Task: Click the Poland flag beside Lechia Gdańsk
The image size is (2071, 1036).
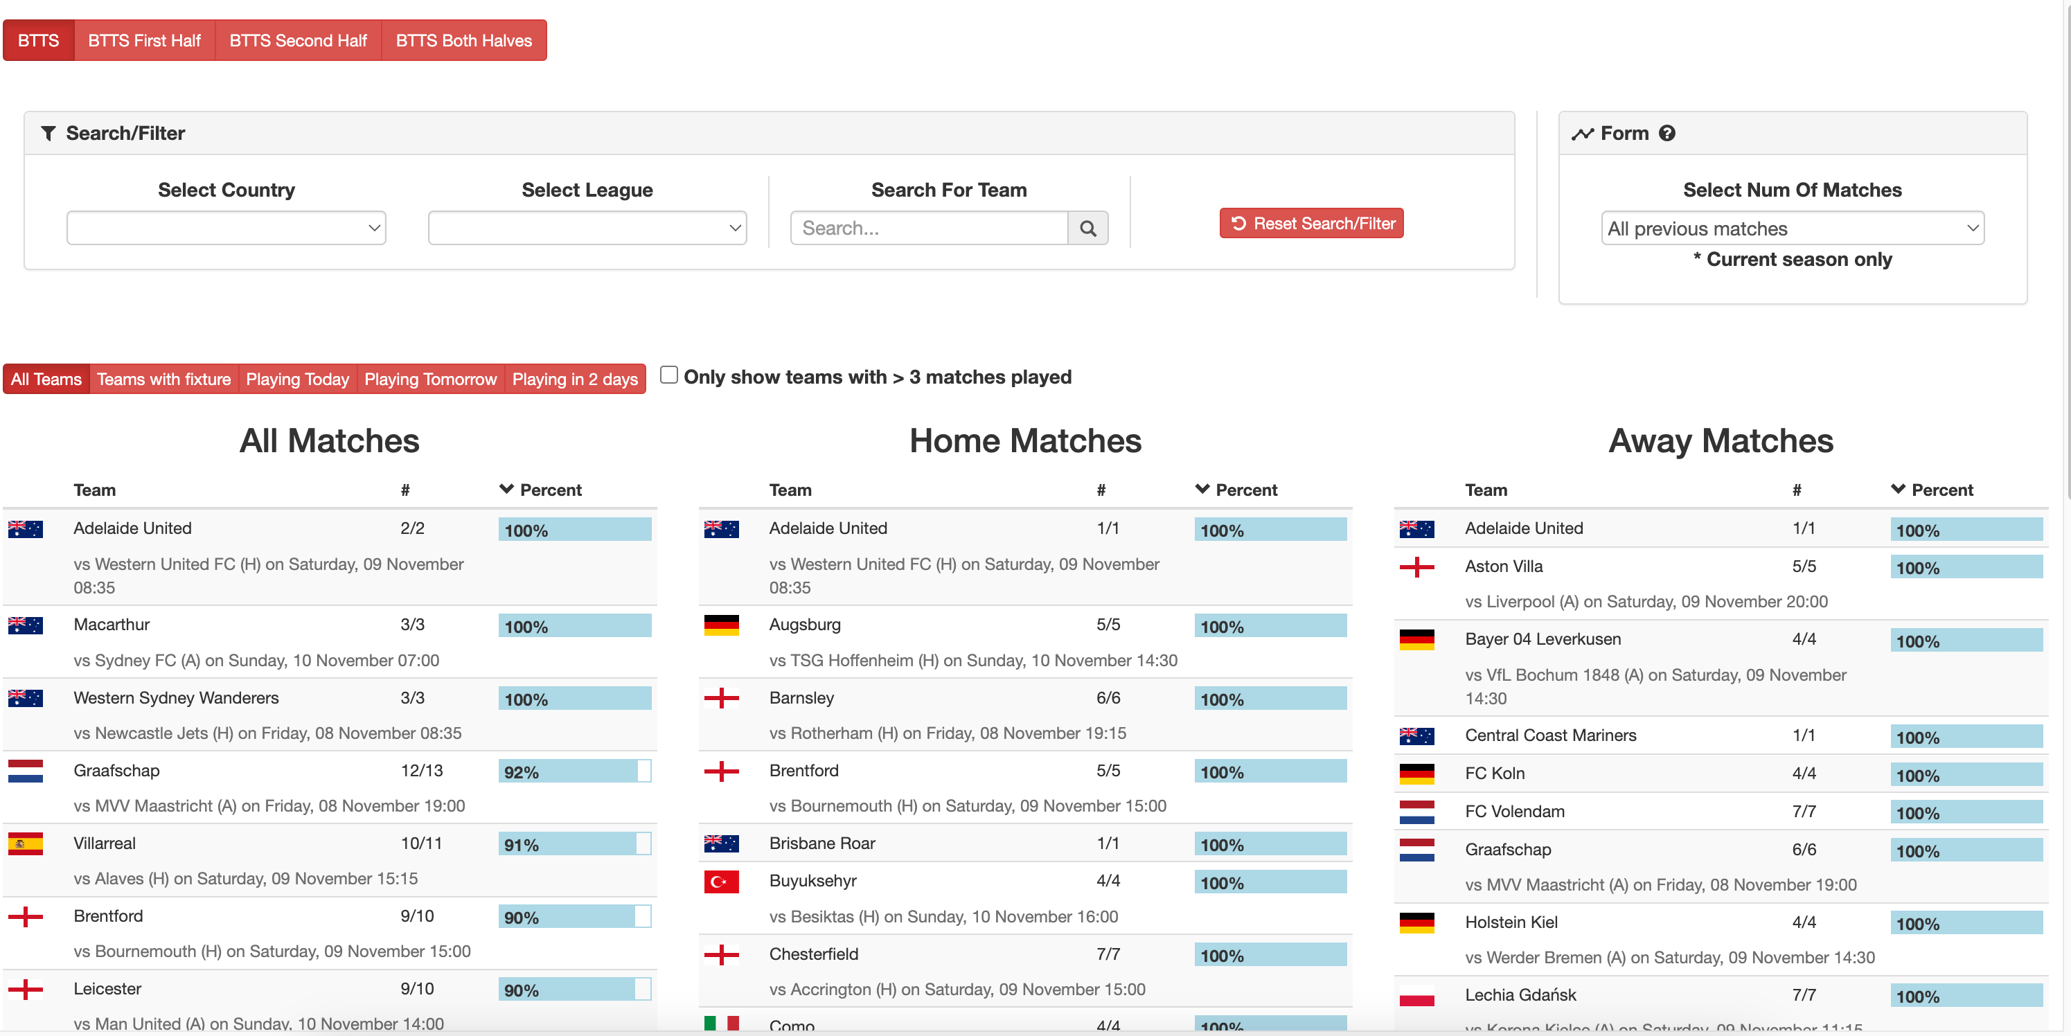Action: pyautogui.click(x=1416, y=996)
